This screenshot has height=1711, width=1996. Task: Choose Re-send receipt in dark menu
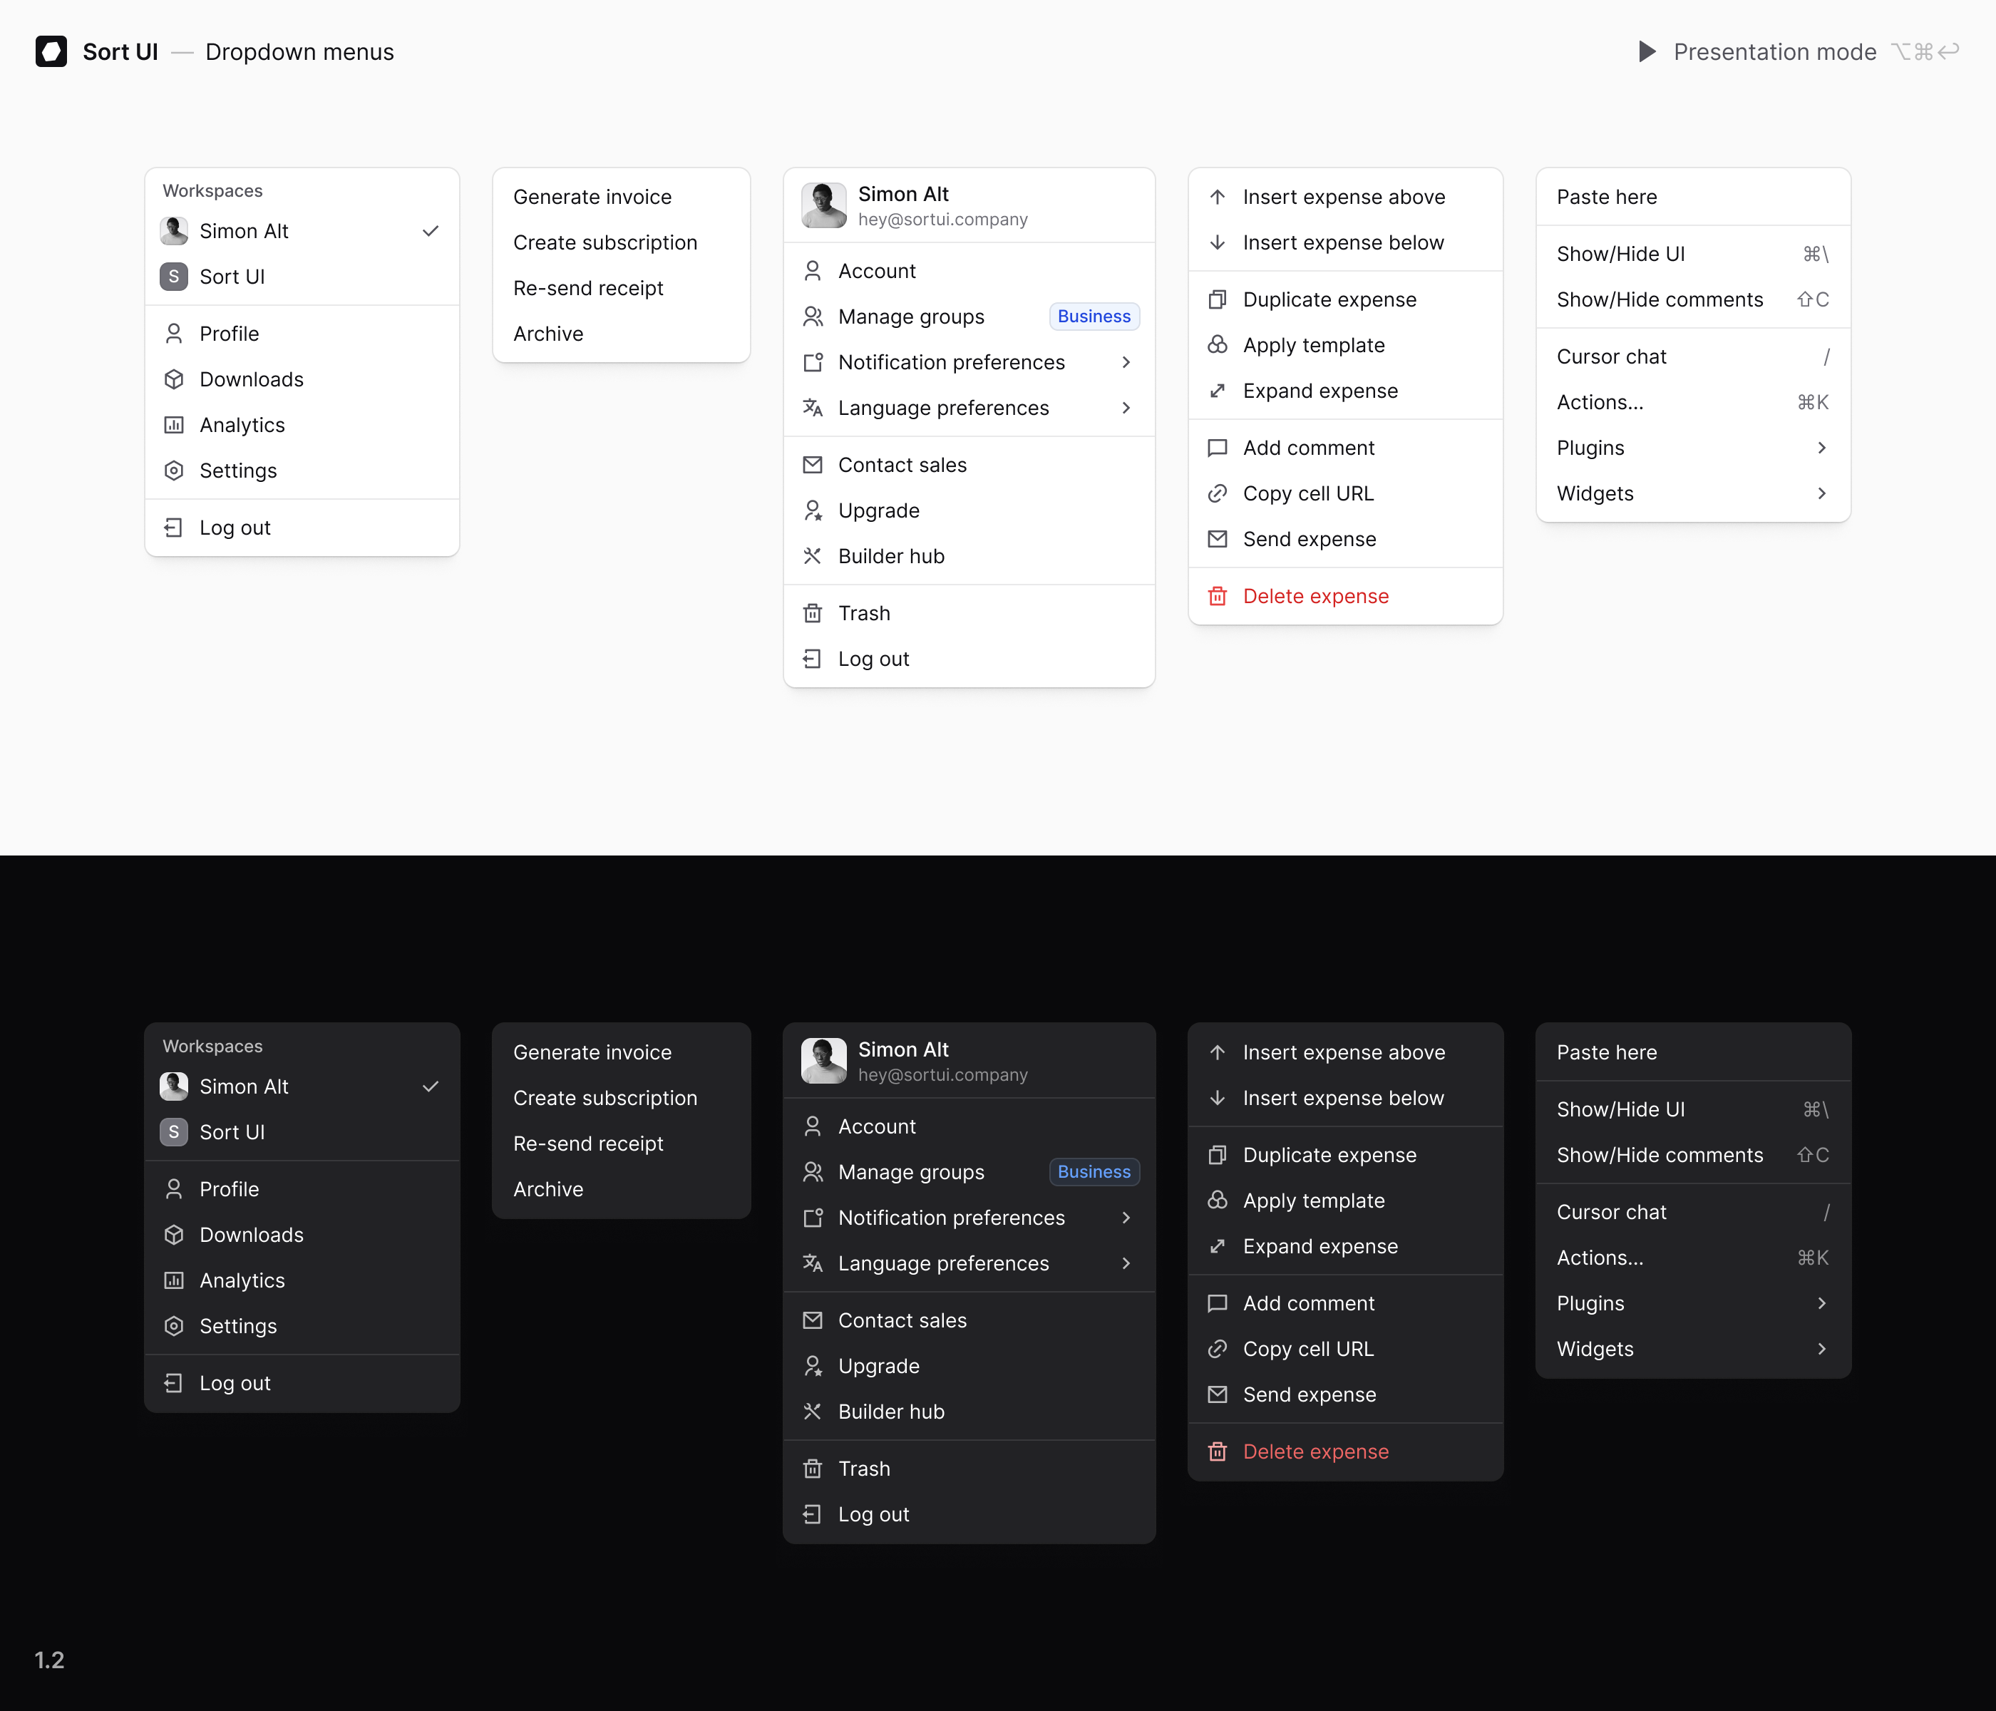[x=622, y=1144]
